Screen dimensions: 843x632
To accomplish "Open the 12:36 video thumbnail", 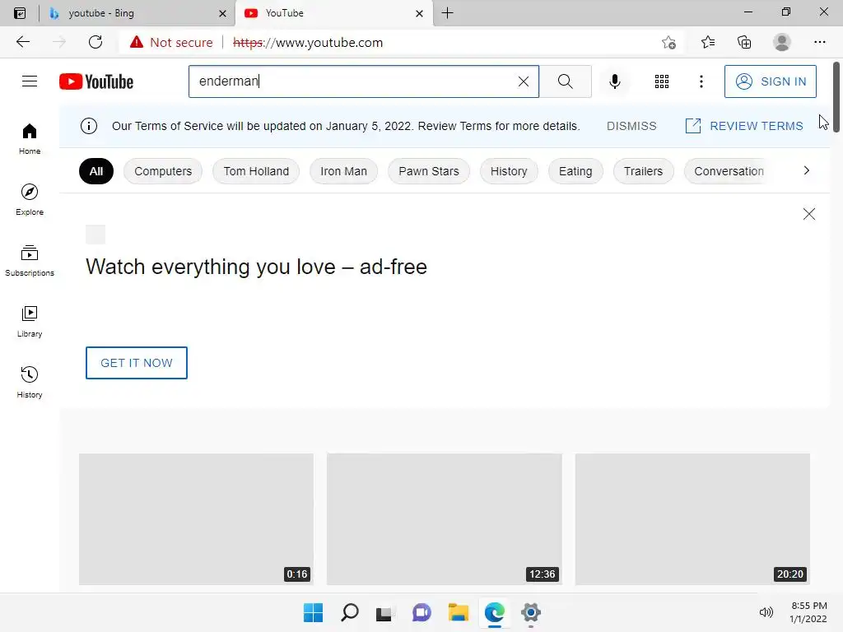I will pyautogui.click(x=444, y=518).
